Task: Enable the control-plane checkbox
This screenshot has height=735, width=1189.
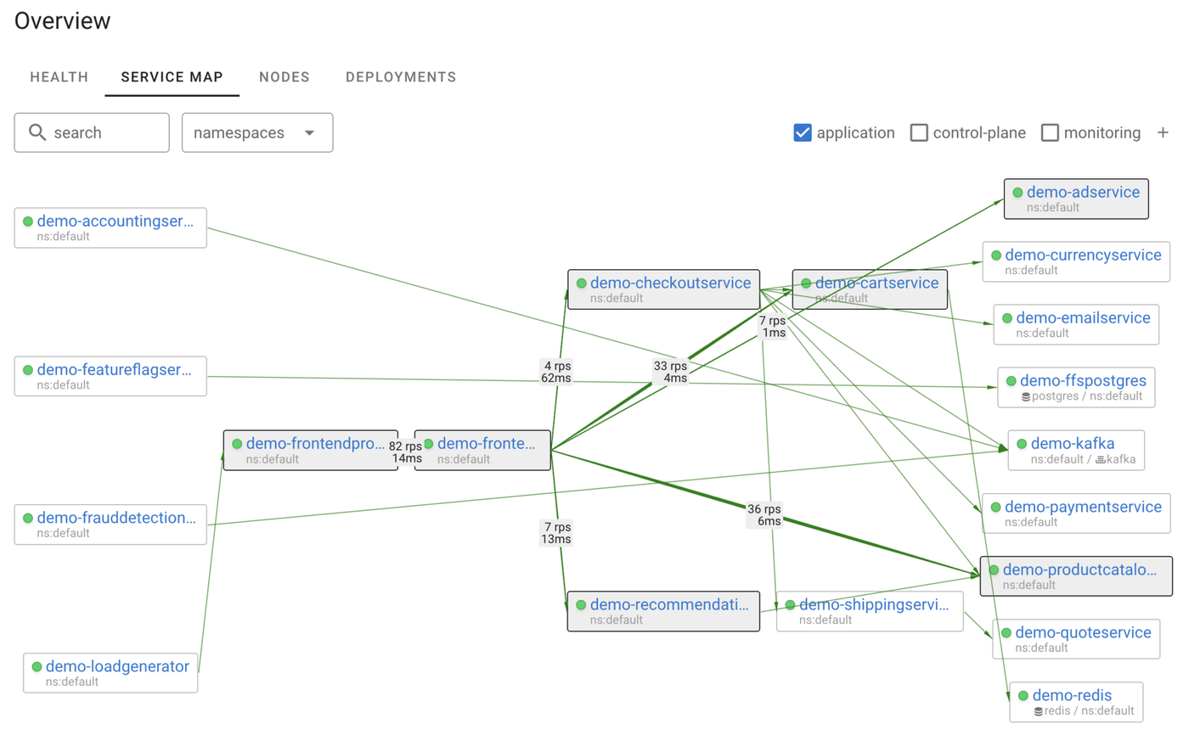Action: (919, 132)
